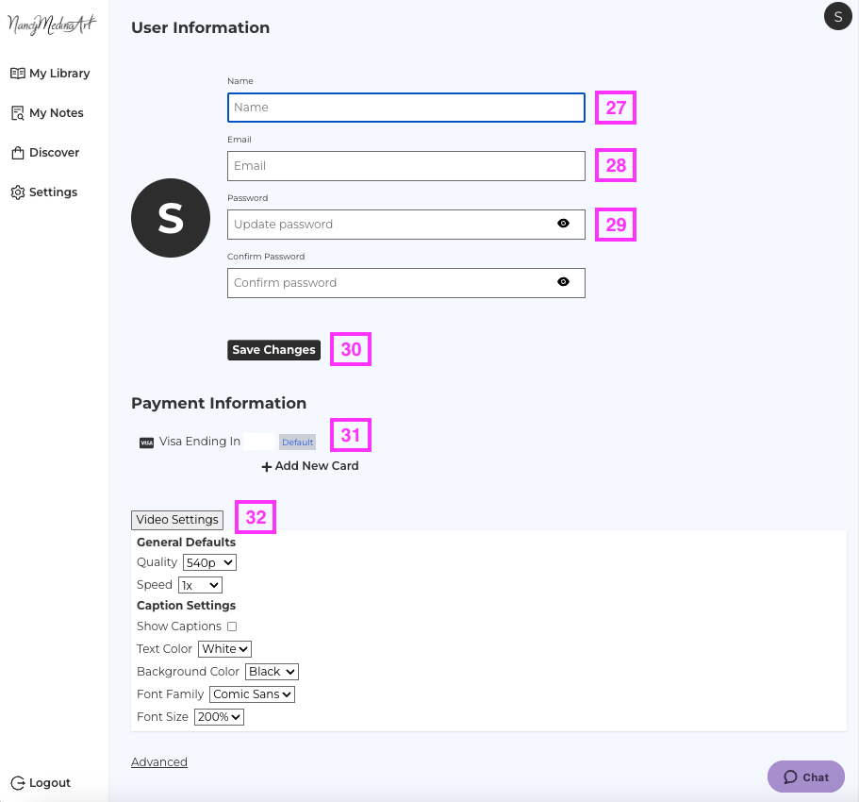The height and width of the screenshot is (802, 859).
Task: Click the Save Changes button
Action: click(x=273, y=350)
